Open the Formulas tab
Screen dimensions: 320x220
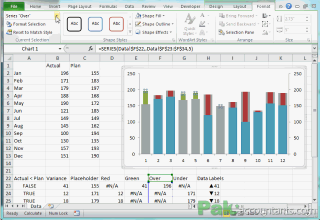click(x=108, y=6)
